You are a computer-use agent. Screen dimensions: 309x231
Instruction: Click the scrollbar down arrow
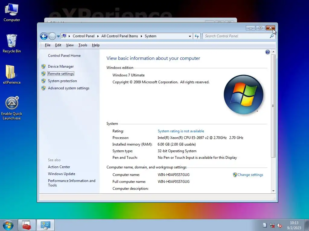(273, 191)
